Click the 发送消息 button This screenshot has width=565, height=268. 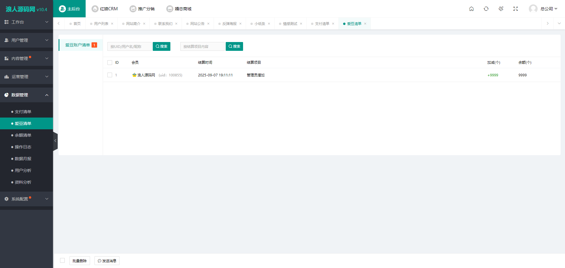[107, 261]
